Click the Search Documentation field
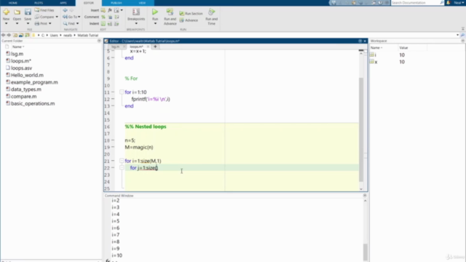 click(x=417, y=3)
